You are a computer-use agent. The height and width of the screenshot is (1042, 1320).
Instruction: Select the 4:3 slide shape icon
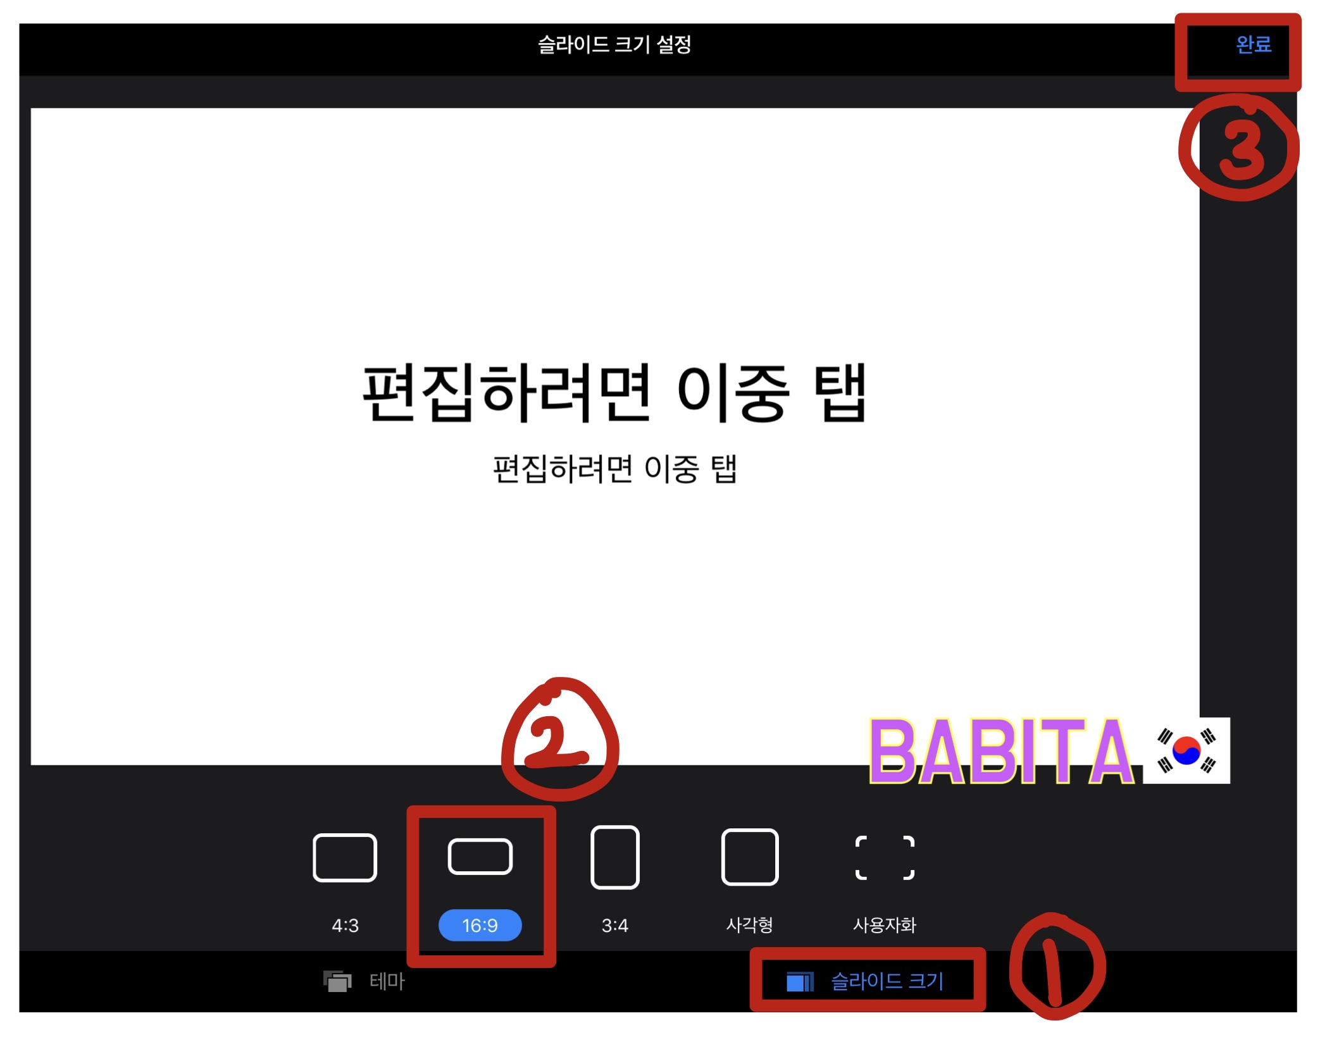click(x=345, y=858)
